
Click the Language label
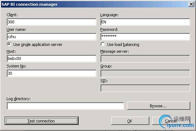[x=109, y=15]
